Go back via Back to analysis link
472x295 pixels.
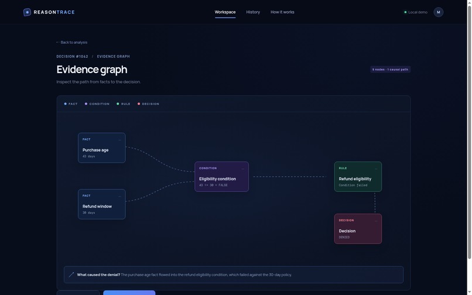point(72,43)
